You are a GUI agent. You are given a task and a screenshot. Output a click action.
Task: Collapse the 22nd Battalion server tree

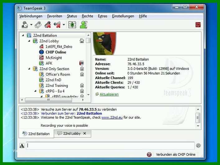[x=23, y=35]
